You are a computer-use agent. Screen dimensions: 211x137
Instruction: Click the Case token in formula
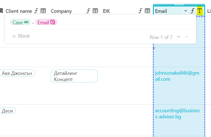(x=20, y=22)
